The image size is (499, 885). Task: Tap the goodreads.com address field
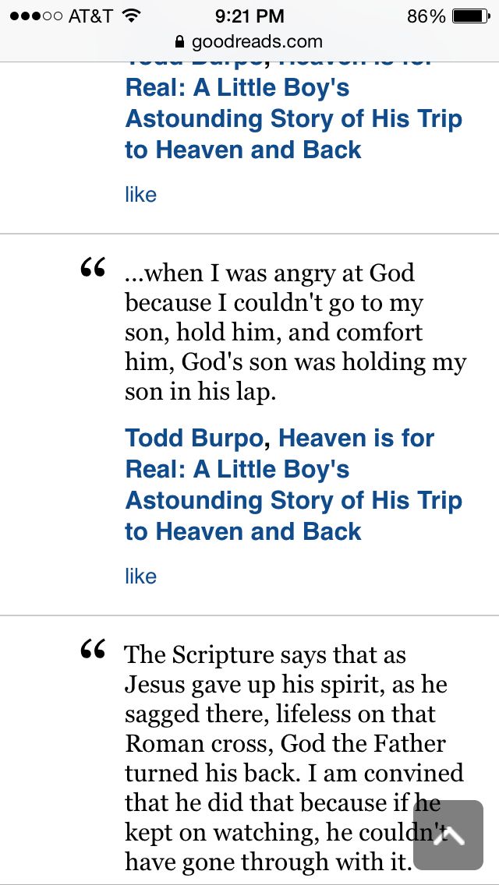[x=249, y=41]
